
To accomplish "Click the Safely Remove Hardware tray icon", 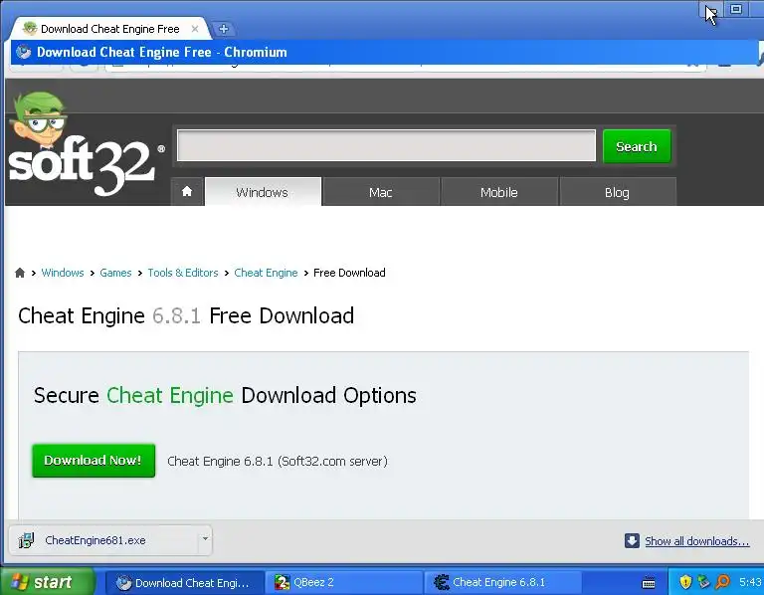I will [x=703, y=582].
